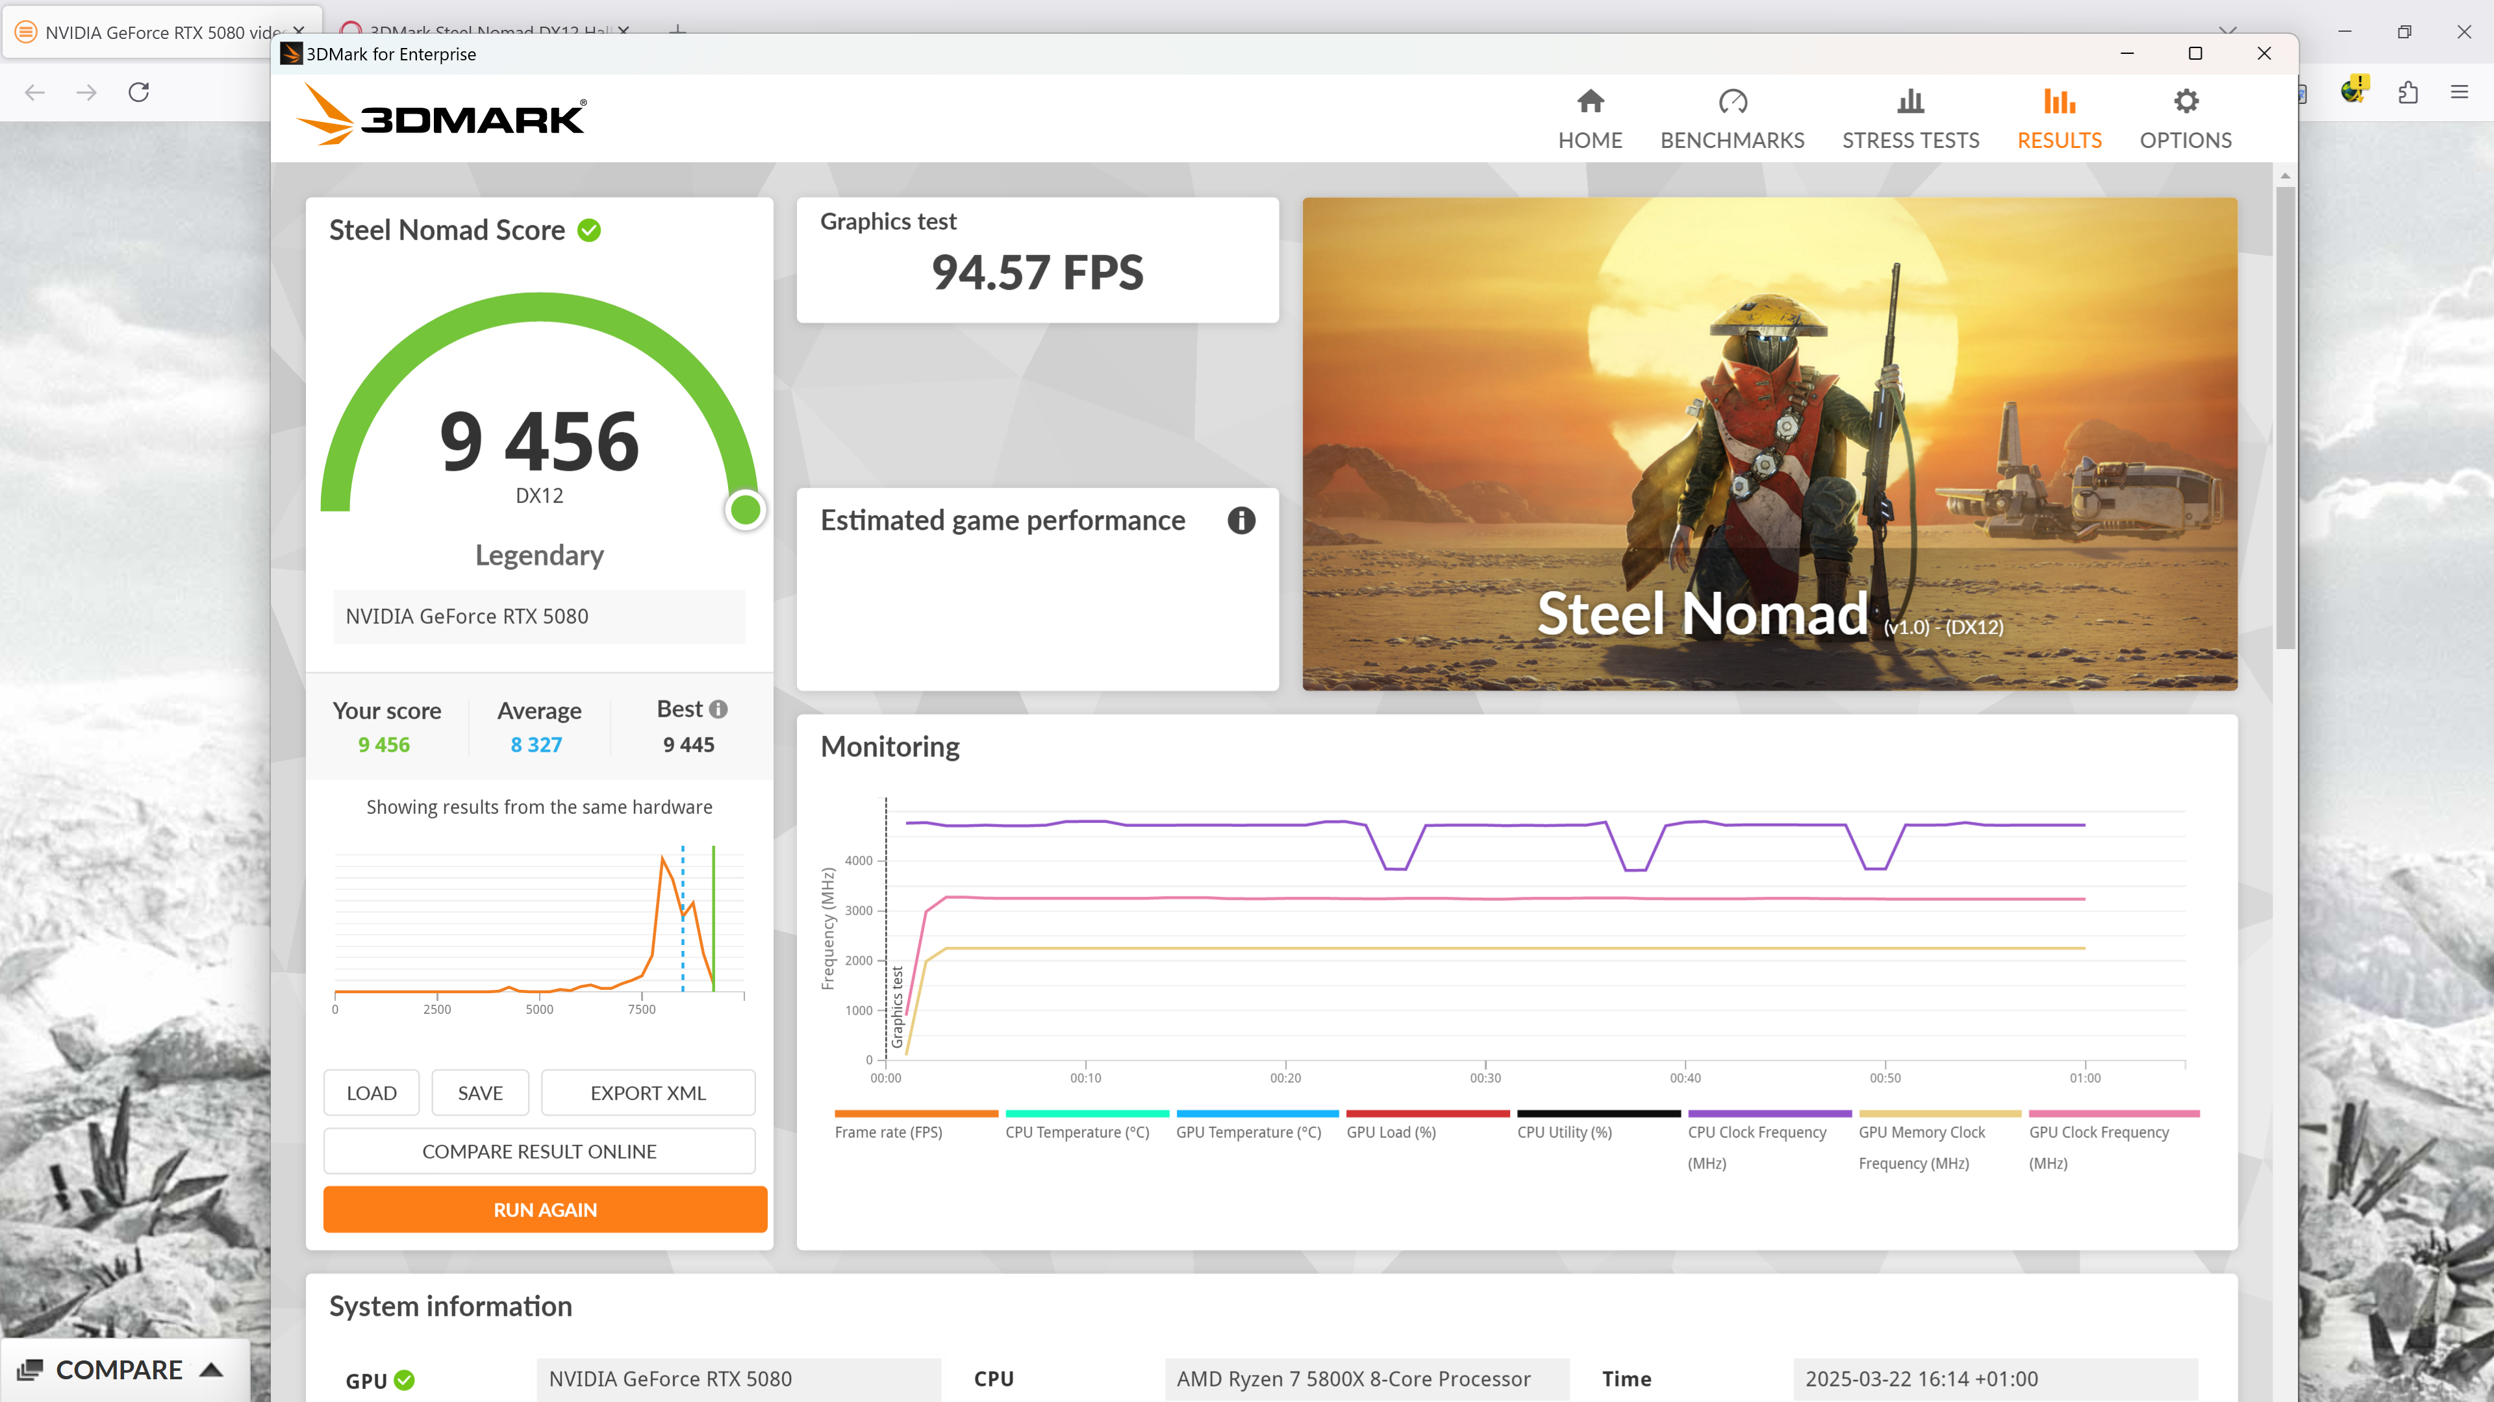
Task: Open the browser hamburger menu
Action: [2459, 93]
